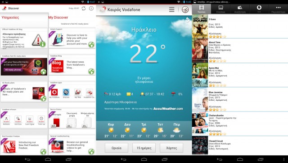Select the 2 Guns movie poster
288x163 pixels.
(x=200, y=26)
